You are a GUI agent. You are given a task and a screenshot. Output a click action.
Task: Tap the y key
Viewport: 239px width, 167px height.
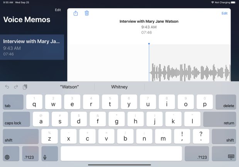tap(129, 102)
